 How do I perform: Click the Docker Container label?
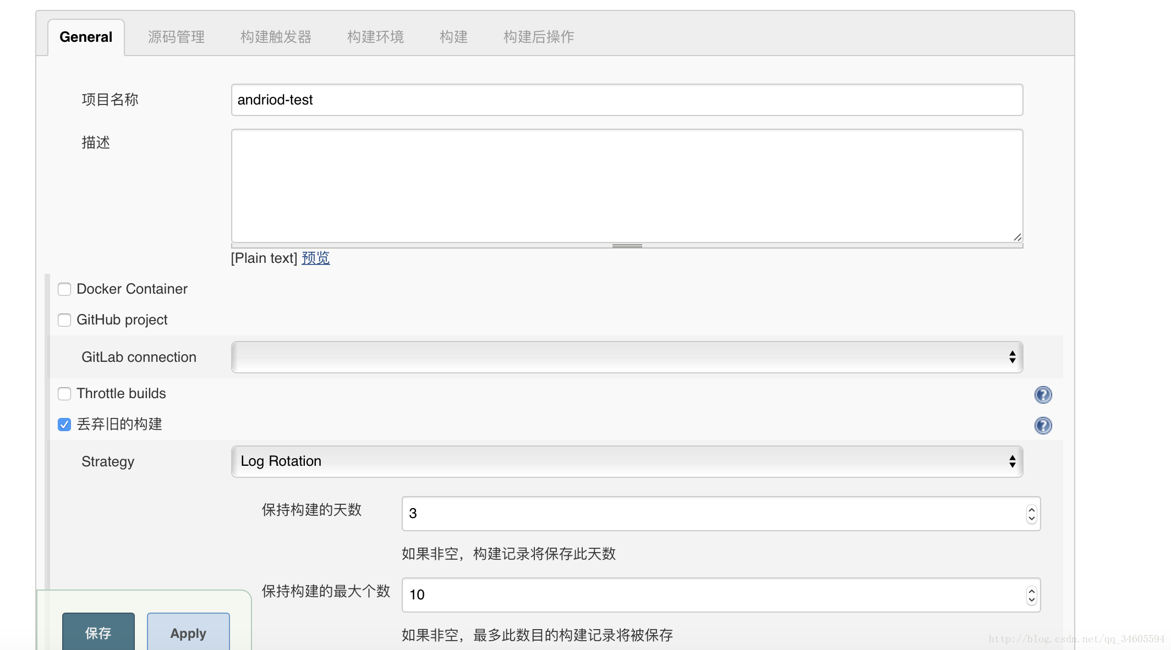point(132,289)
